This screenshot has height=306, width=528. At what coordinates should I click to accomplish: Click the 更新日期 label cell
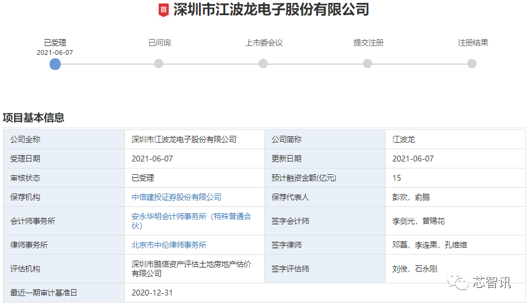325,159
